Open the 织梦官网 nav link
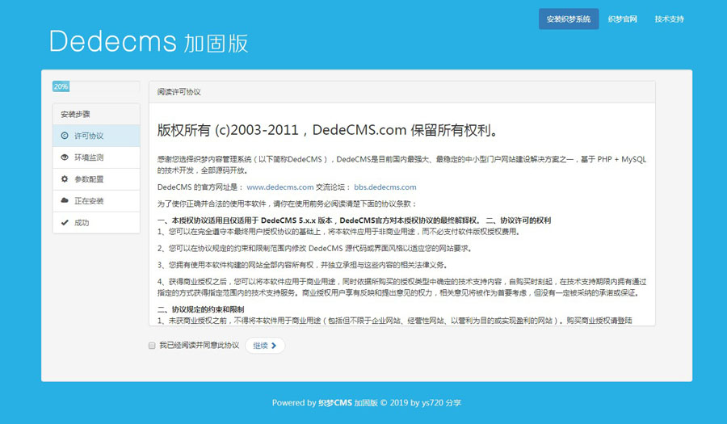727x424 pixels. [x=622, y=19]
